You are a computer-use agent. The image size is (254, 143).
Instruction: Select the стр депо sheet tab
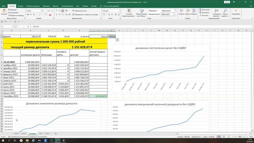[33, 133]
